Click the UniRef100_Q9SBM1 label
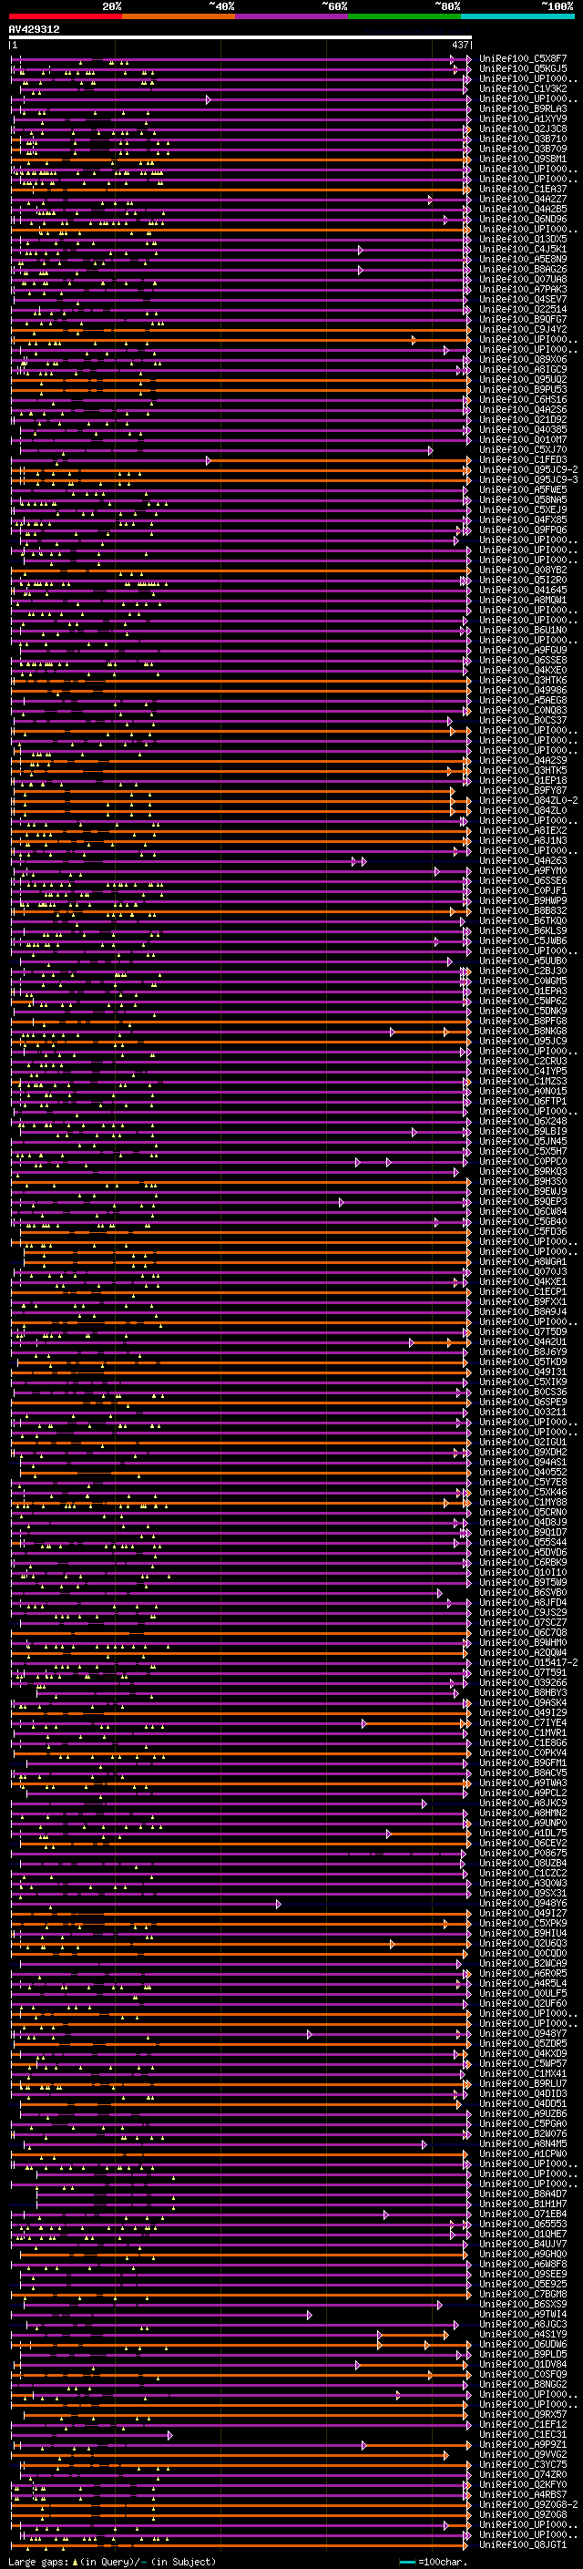 [523, 159]
